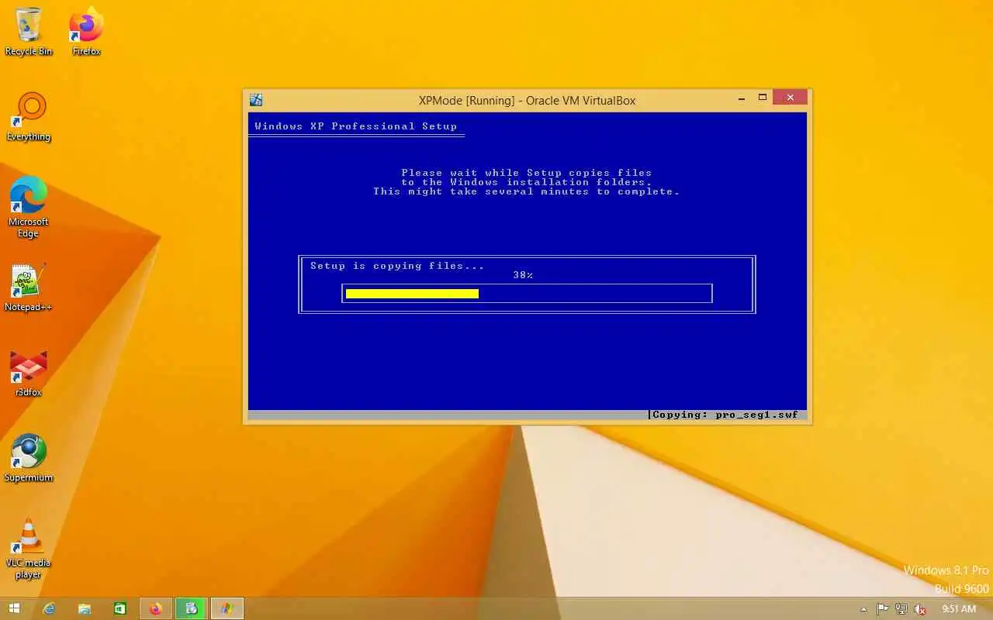This screenshot has height=620, width=993.
Task: Select the Notepad++ desktop shortcut
Action: click(x=29, y=288)
